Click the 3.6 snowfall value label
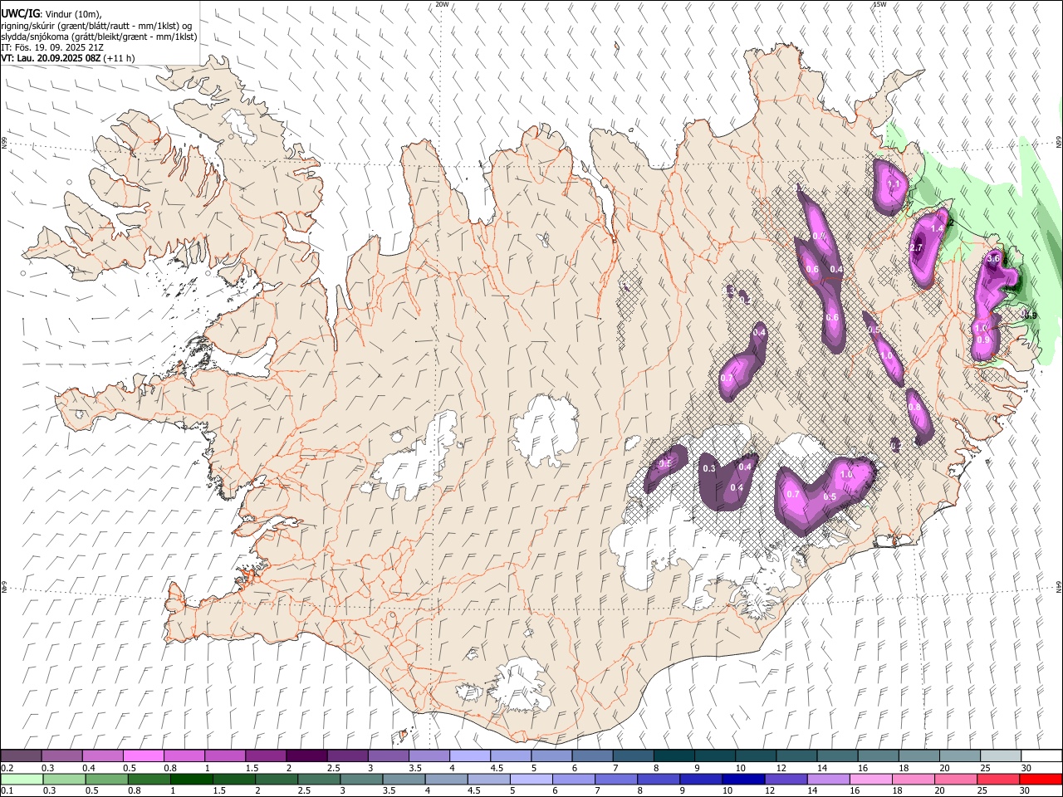The height and width of the screenshot is (797, 1063). tap(992, 259)
